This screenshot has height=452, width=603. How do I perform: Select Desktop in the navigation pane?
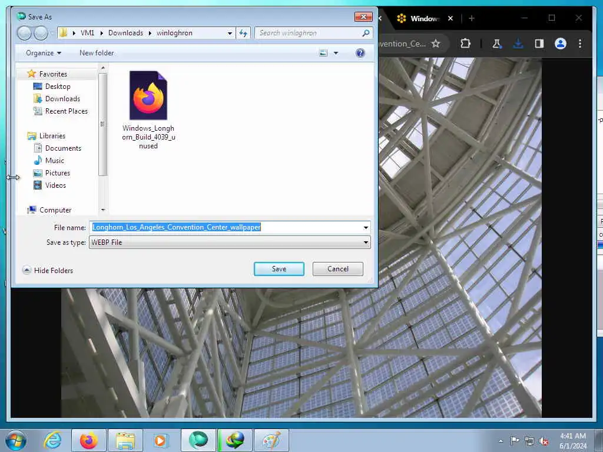point(58,86)
